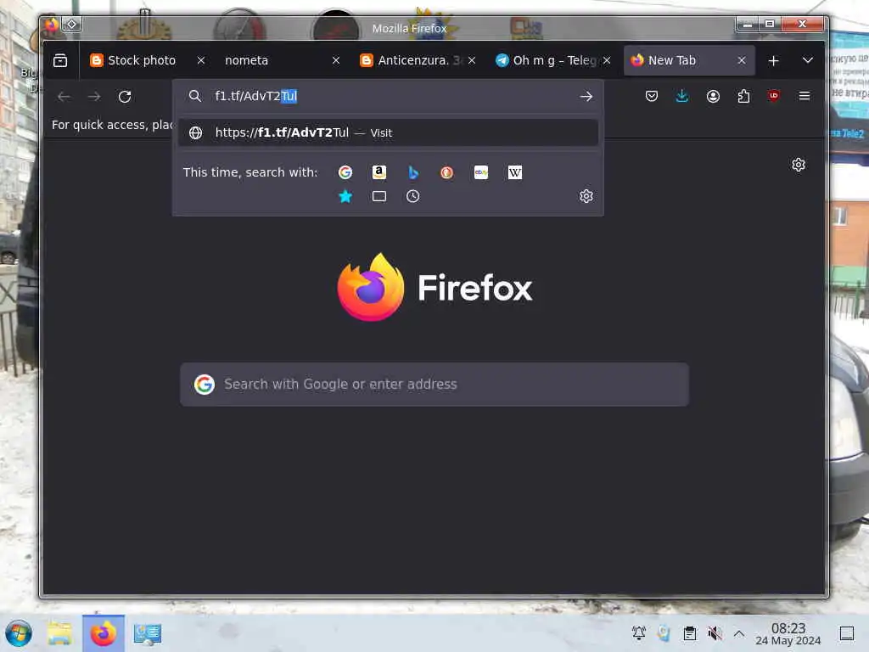Open the window menu icon in title bar
This screenshot has height=652, width=869.
click(51, 25)
